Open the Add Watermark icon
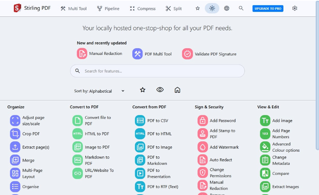 [x=202, y=147]
